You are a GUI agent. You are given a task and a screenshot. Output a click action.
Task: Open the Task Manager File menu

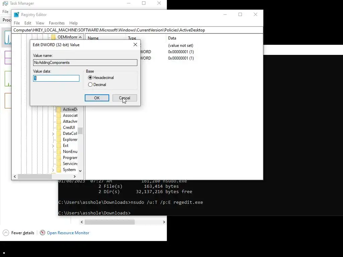coord(5,12)
